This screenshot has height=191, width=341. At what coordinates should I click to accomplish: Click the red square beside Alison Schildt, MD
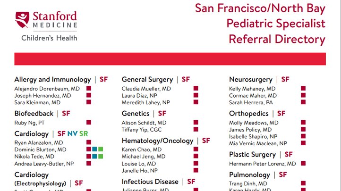[196, 123]
